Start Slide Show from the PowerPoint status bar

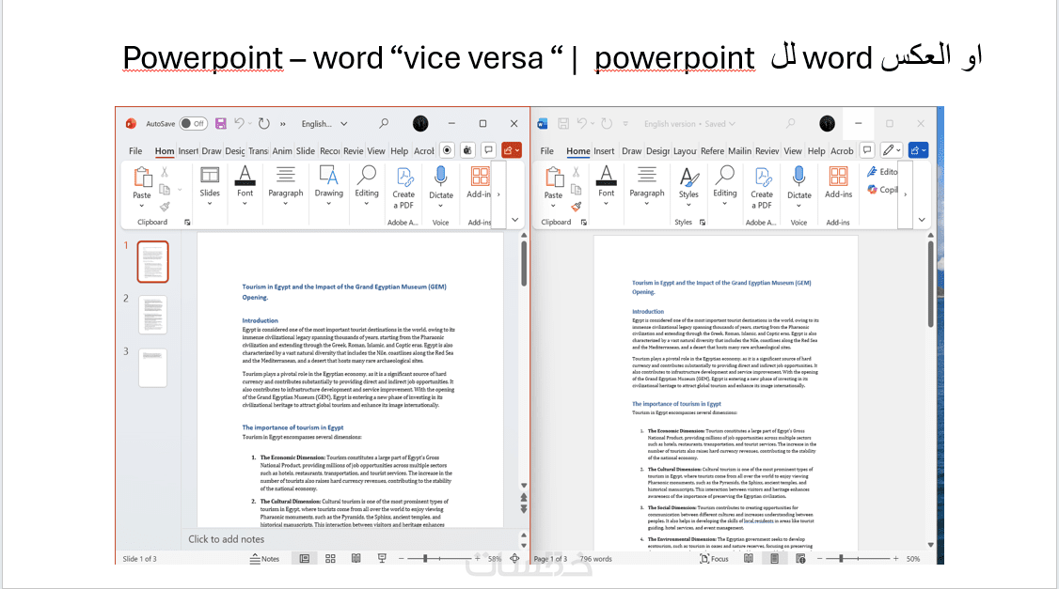pos(382,559)
